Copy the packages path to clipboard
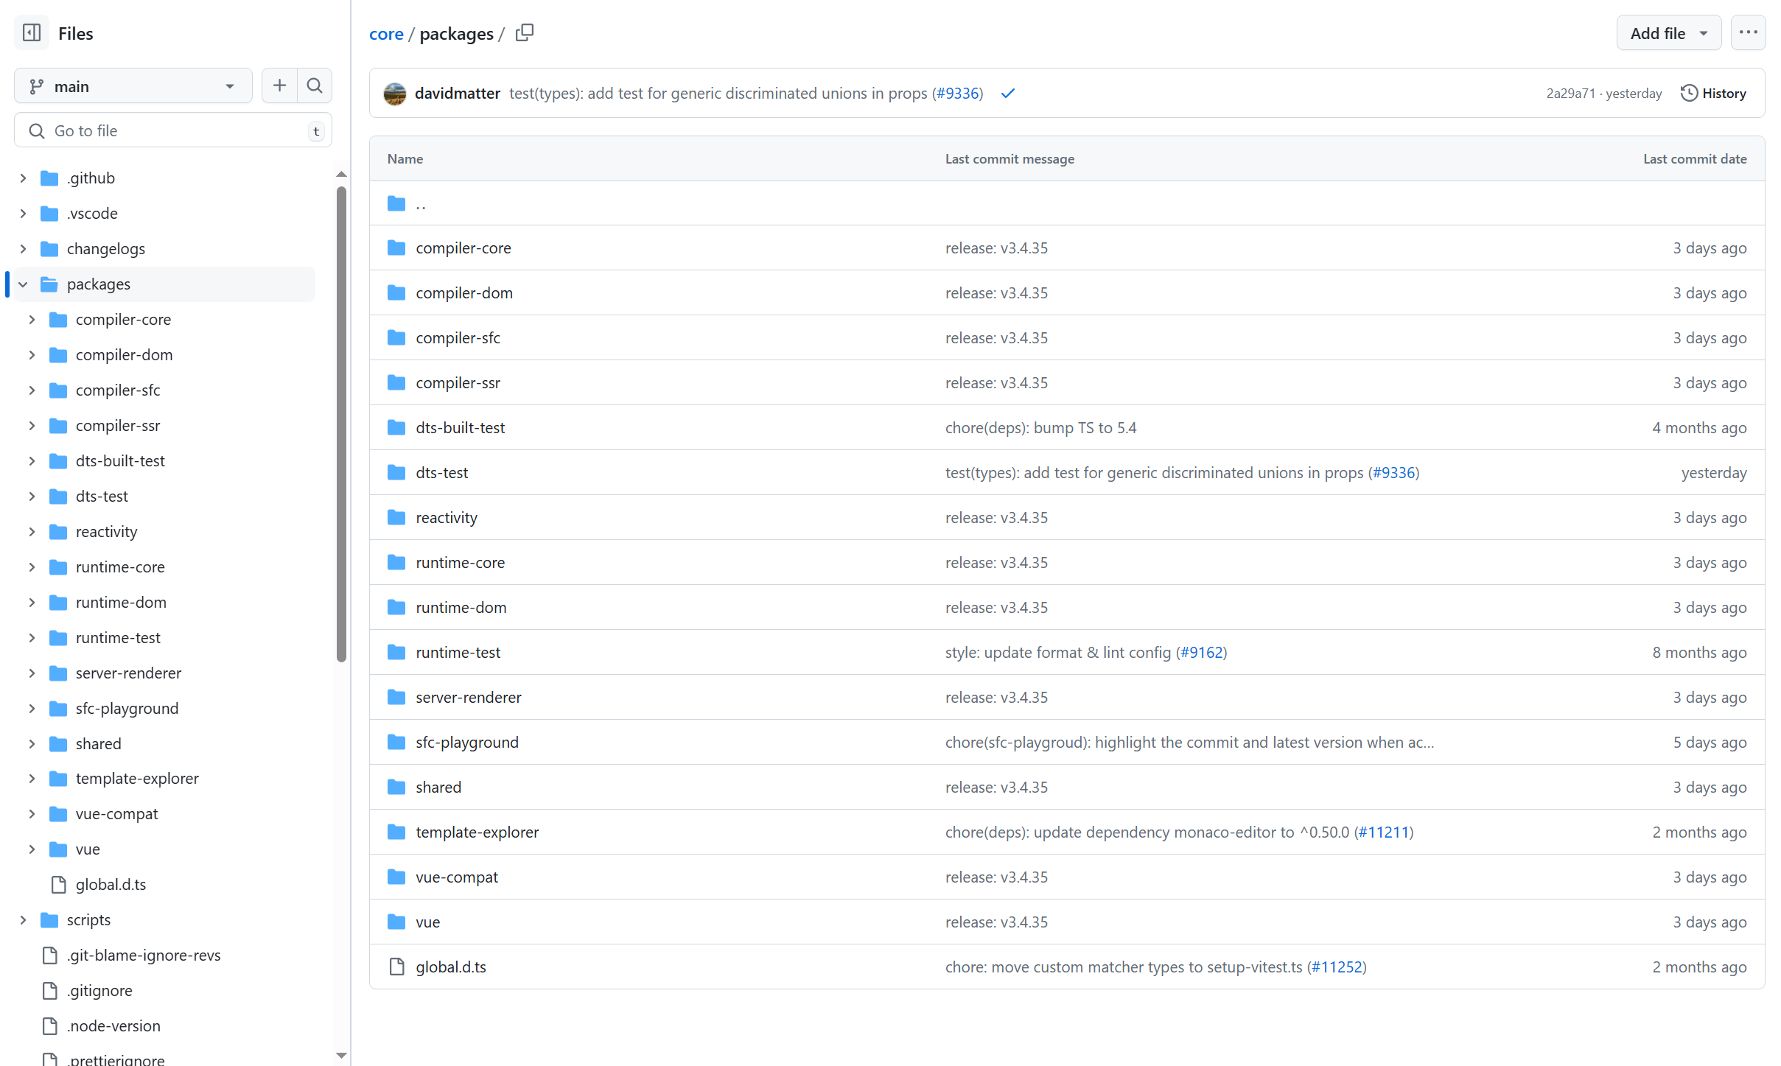Screen dimensions: 1781x1066 tap(525, 33)
